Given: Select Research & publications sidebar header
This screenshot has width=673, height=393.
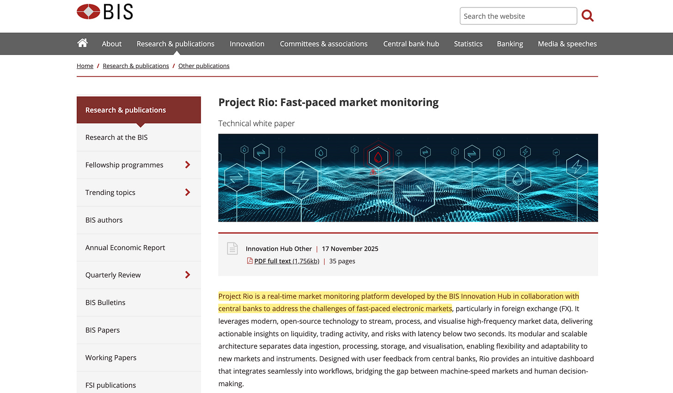Looking at the screenshot, I should pyautogui.click(x=139, y=110).
